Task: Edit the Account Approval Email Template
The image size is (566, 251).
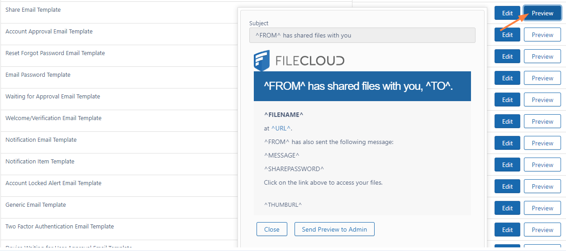Action: [x=507, y=35]
